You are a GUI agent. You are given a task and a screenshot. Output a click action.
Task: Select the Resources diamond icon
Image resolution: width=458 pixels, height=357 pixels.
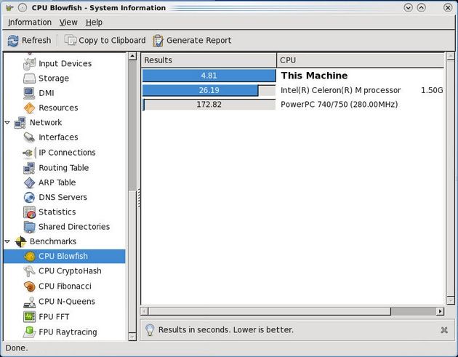pyautogui.click(x=29, y=108)
